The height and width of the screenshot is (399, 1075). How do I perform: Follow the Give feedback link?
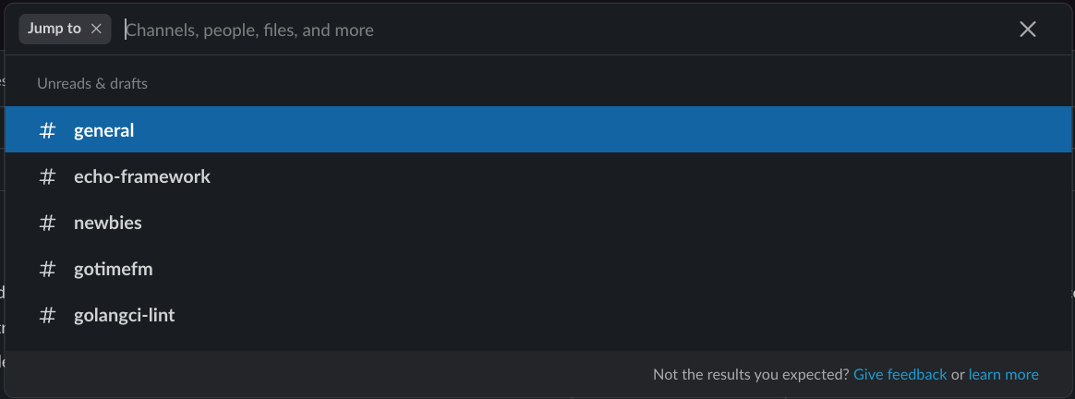(x=900, y=374)
